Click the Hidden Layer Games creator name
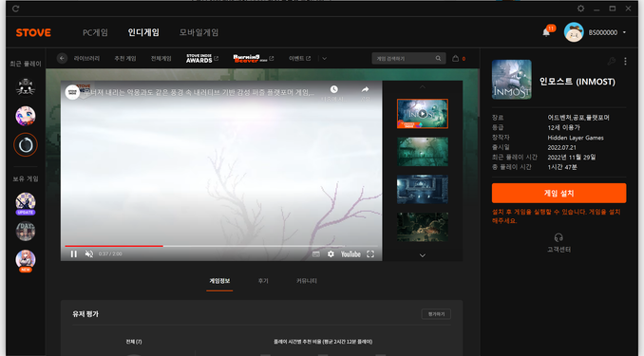644x356 pixels. coord(576,138)
